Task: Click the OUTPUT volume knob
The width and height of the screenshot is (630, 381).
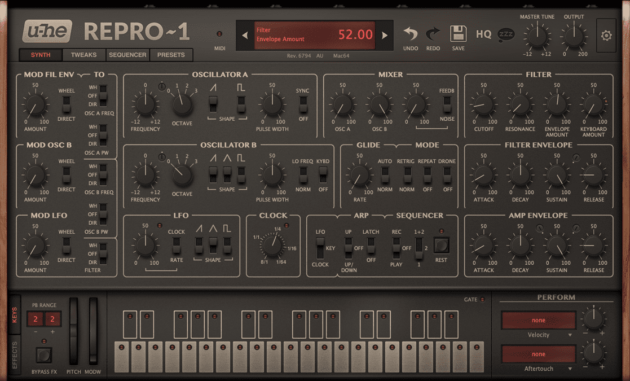Action: [x=574, y=37]
